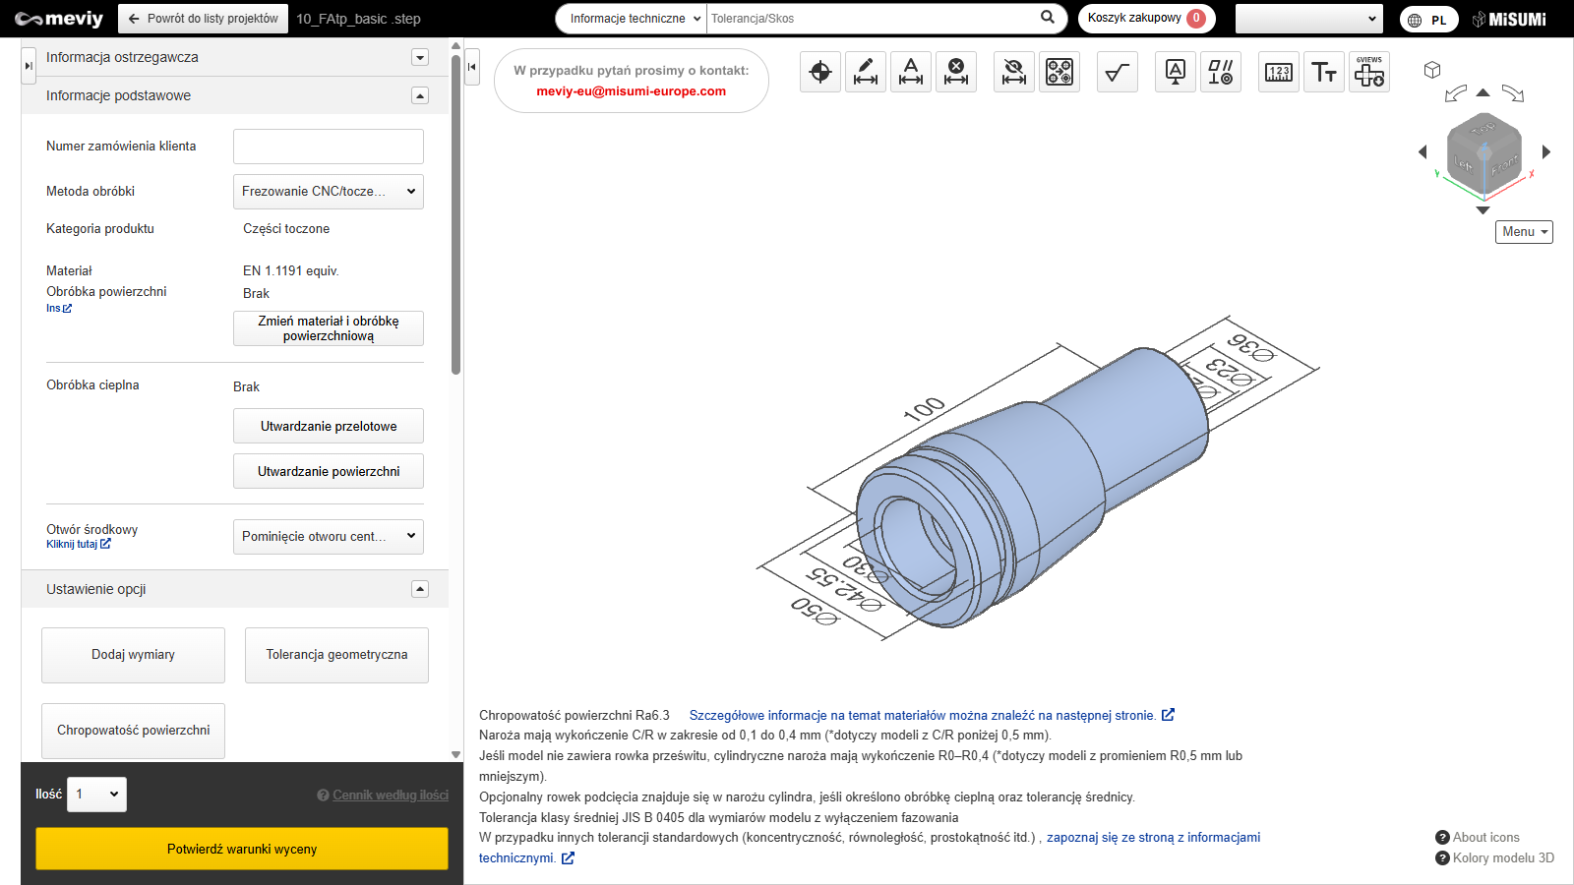Open the Informacje techniczne search category menu
The width and height of the screenshot is (1574, 885).
[635, 19]
